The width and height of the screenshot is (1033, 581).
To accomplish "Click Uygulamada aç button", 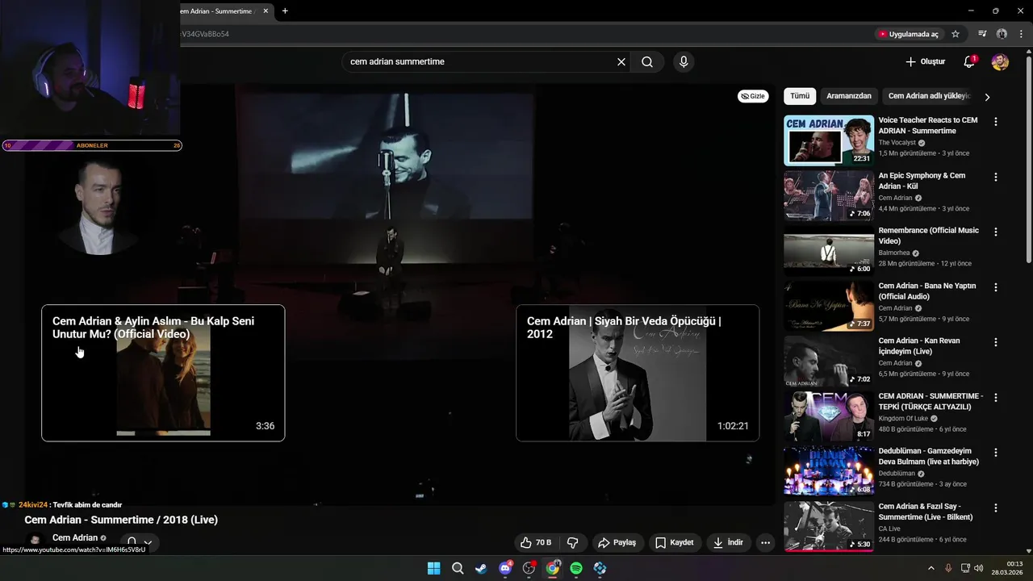I will 909,34.
